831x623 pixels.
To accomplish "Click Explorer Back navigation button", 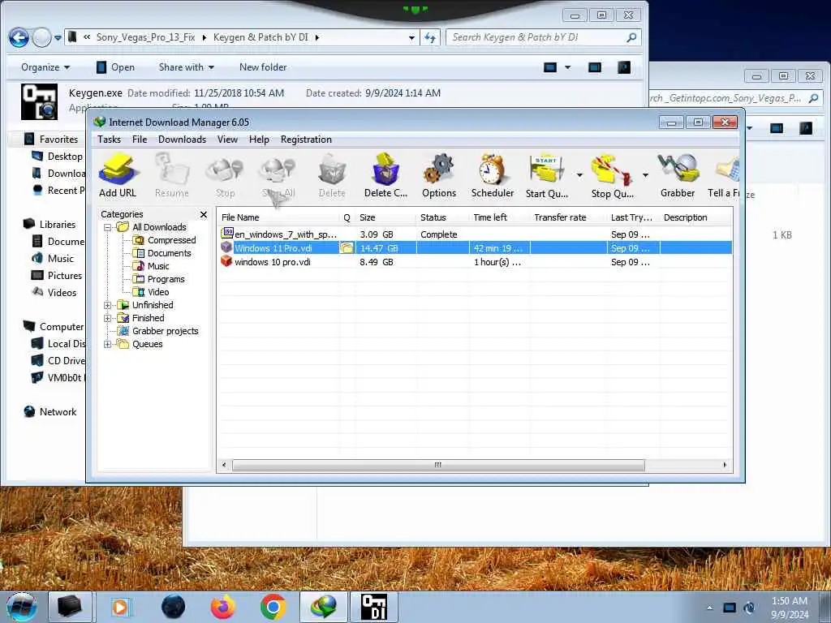I will pos(19,37).
